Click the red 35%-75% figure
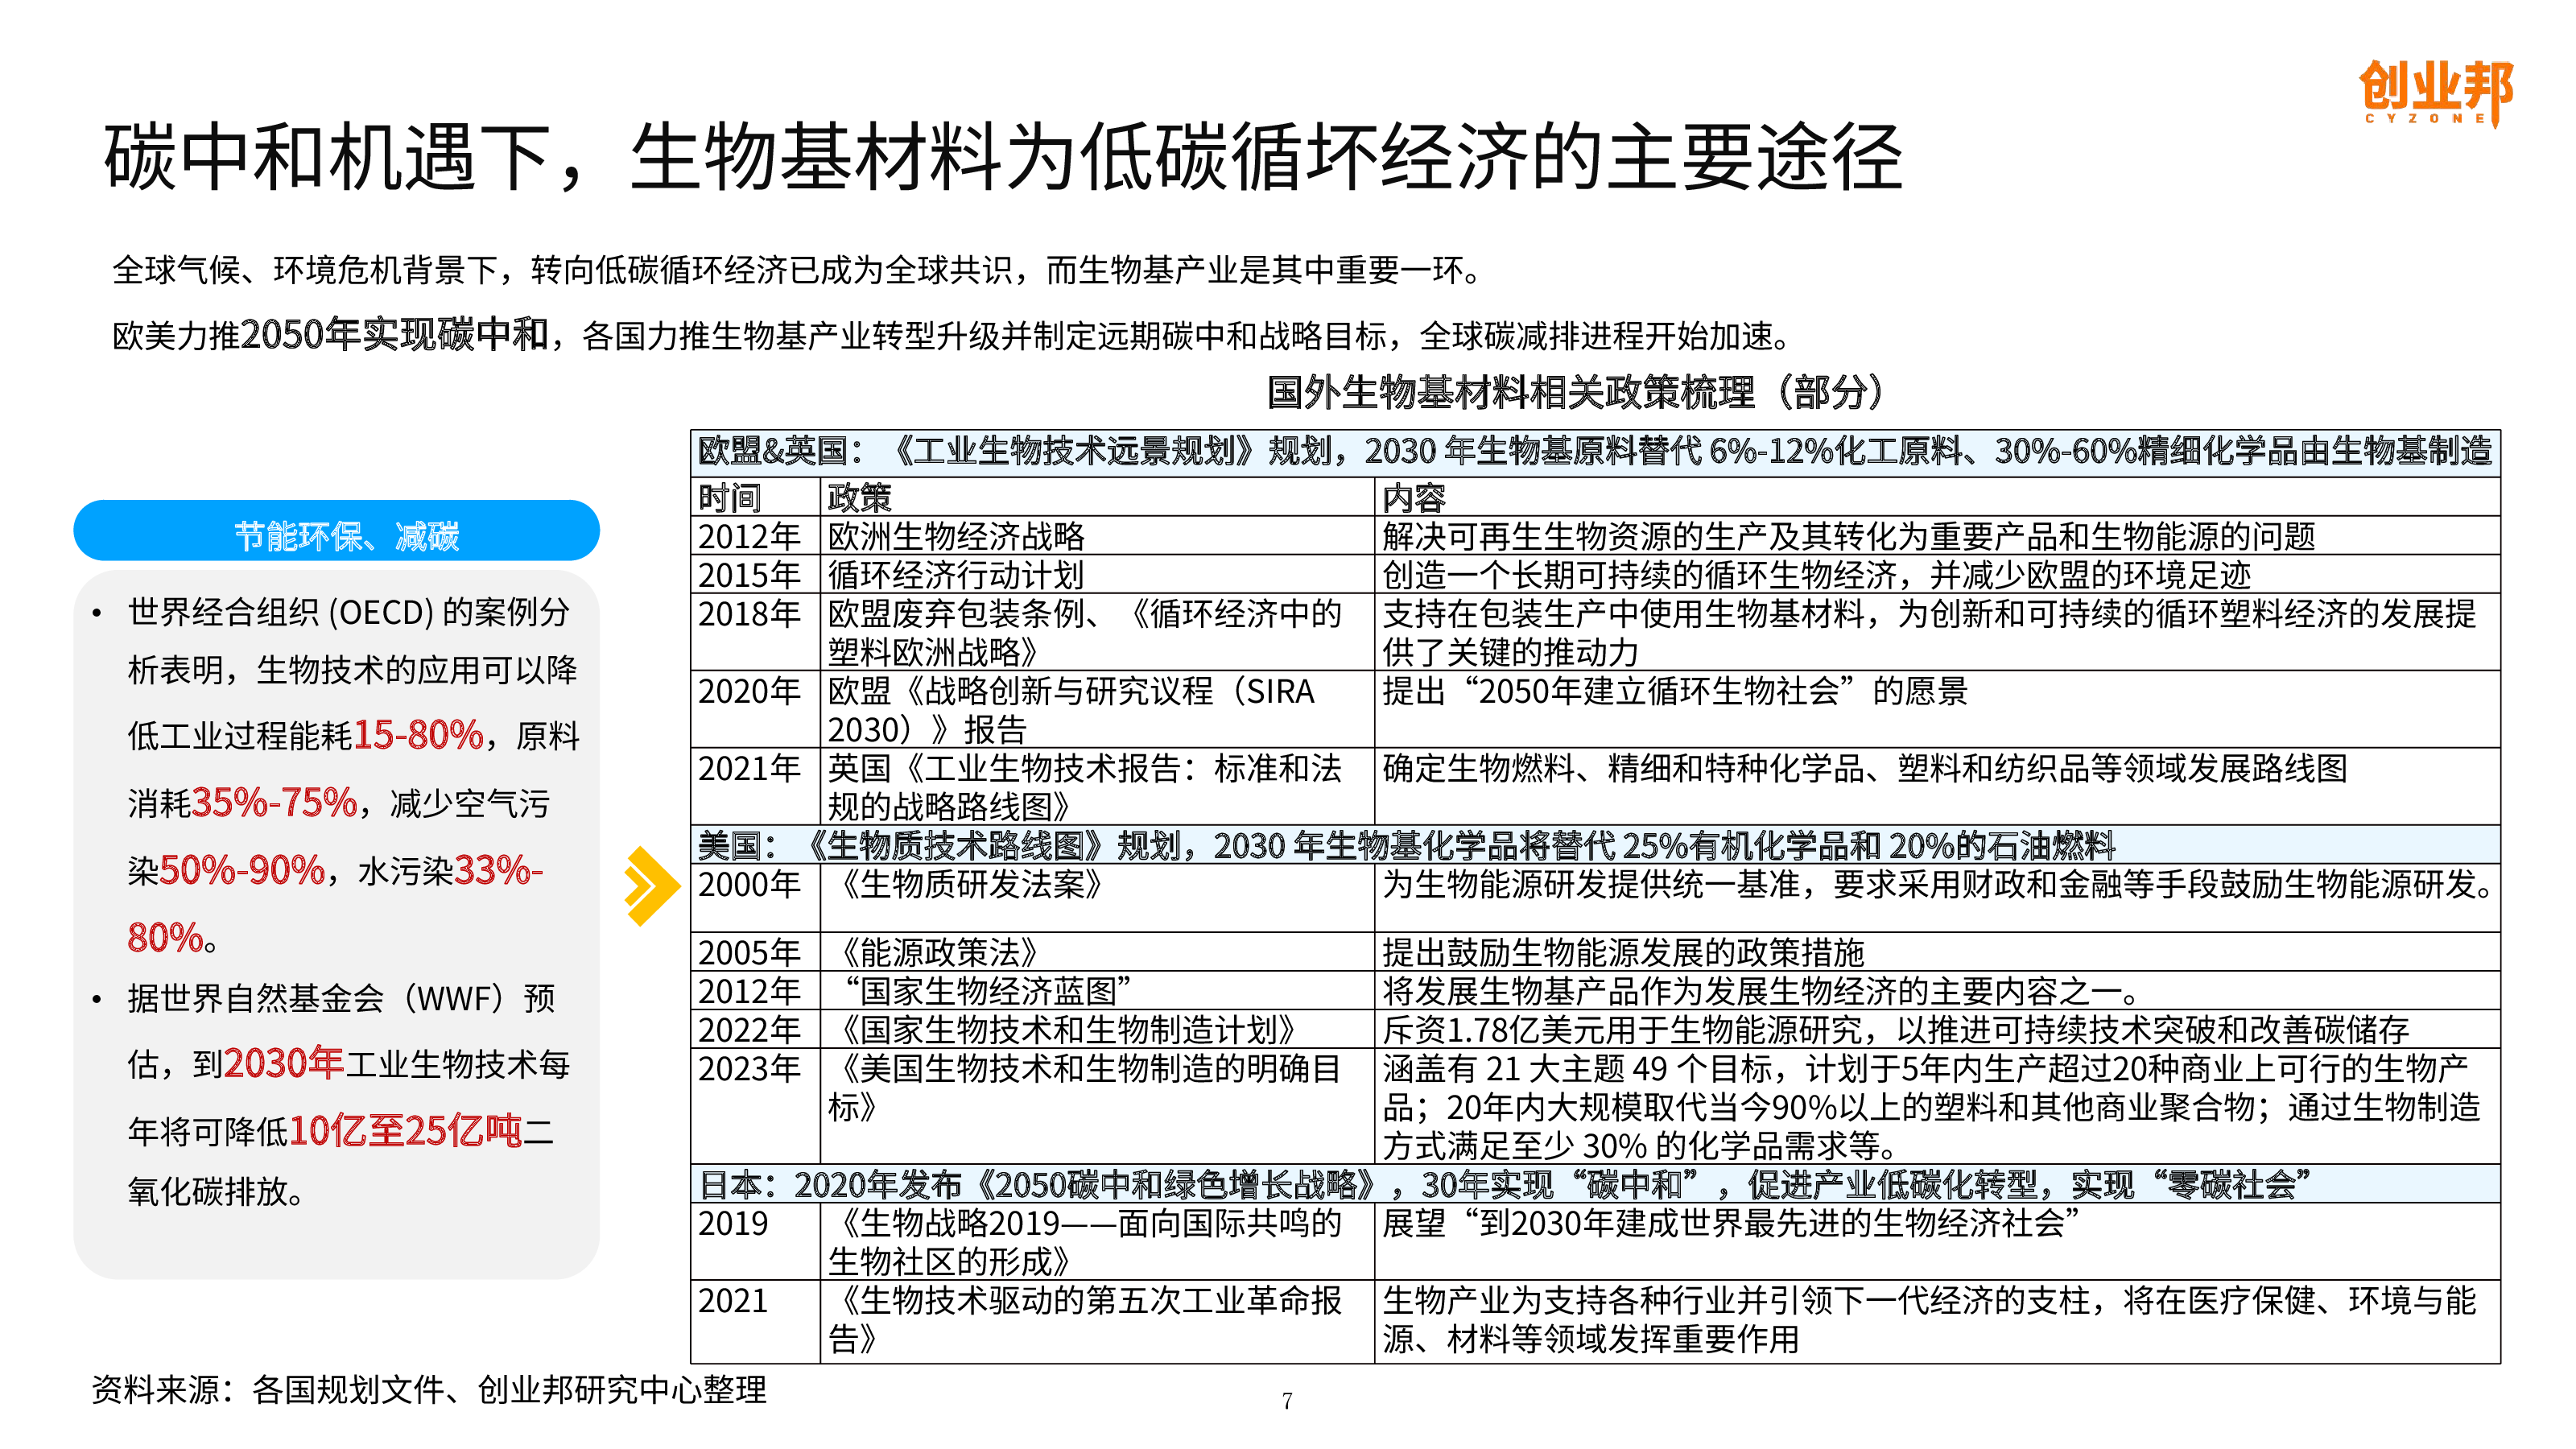2576x1449 pixels. [274, 802]
